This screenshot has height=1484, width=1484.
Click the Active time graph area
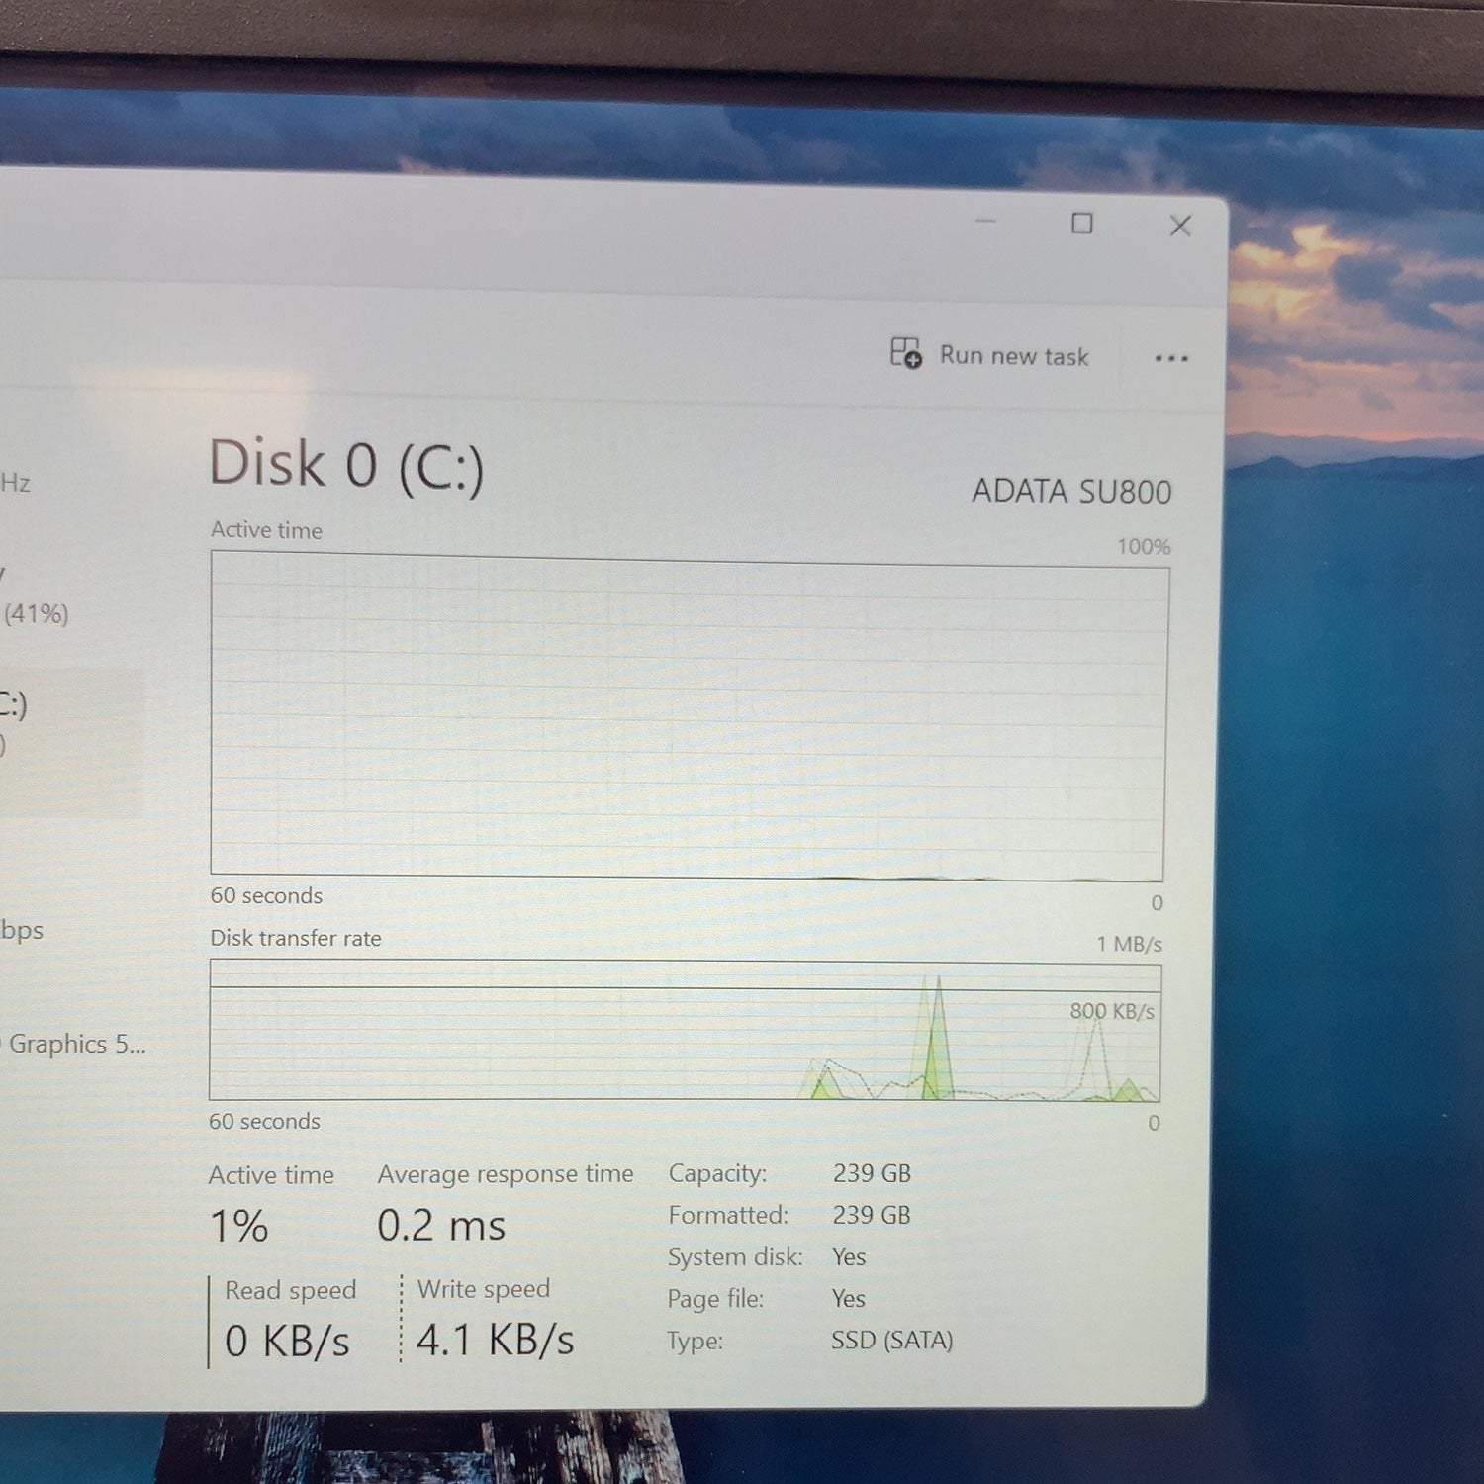coord(689,717)
